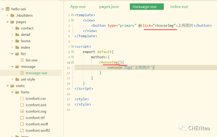Click the contact folder icon
This screenshot has height=137, width=217.
click(17, 28)
